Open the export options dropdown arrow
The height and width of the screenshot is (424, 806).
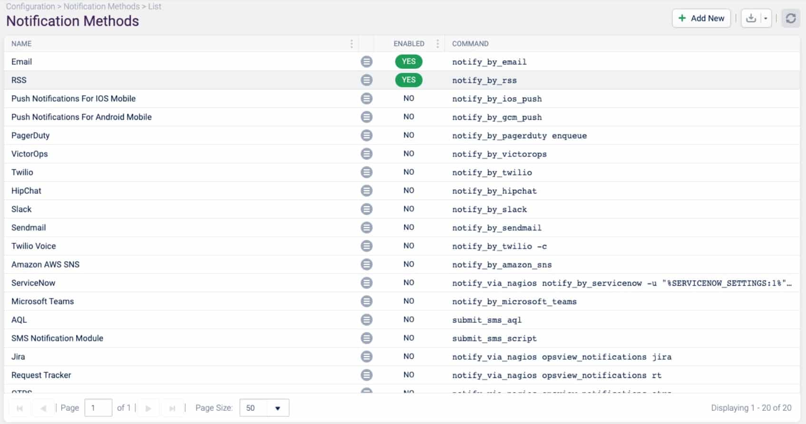coord(766,18)
